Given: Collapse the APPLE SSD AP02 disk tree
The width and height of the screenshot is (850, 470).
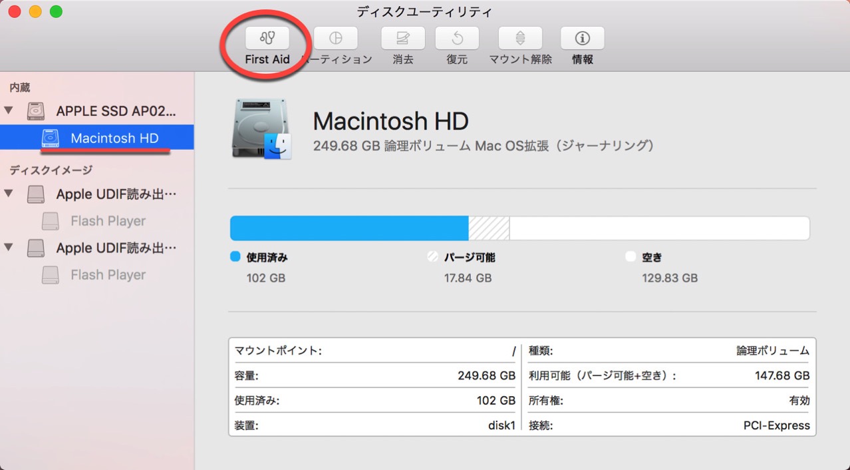Looking at the screenshot, I should (x=9, y=110).
